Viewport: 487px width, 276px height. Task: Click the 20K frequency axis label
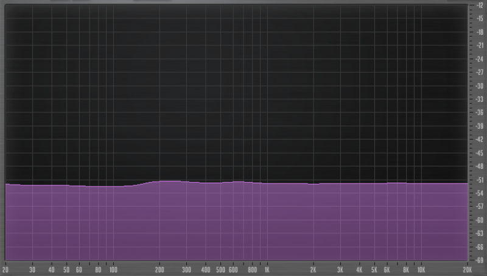(467, 269)
